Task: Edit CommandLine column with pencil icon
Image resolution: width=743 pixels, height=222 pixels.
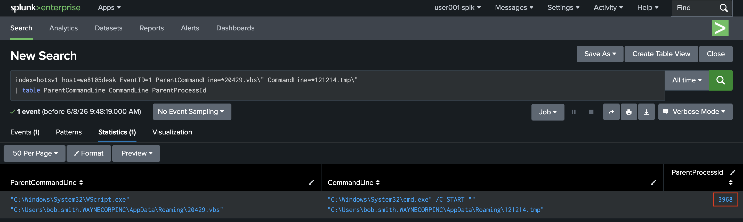Action: pos(653,183)
